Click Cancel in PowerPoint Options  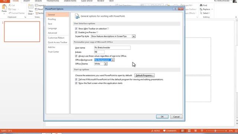[x=176, y=117]
